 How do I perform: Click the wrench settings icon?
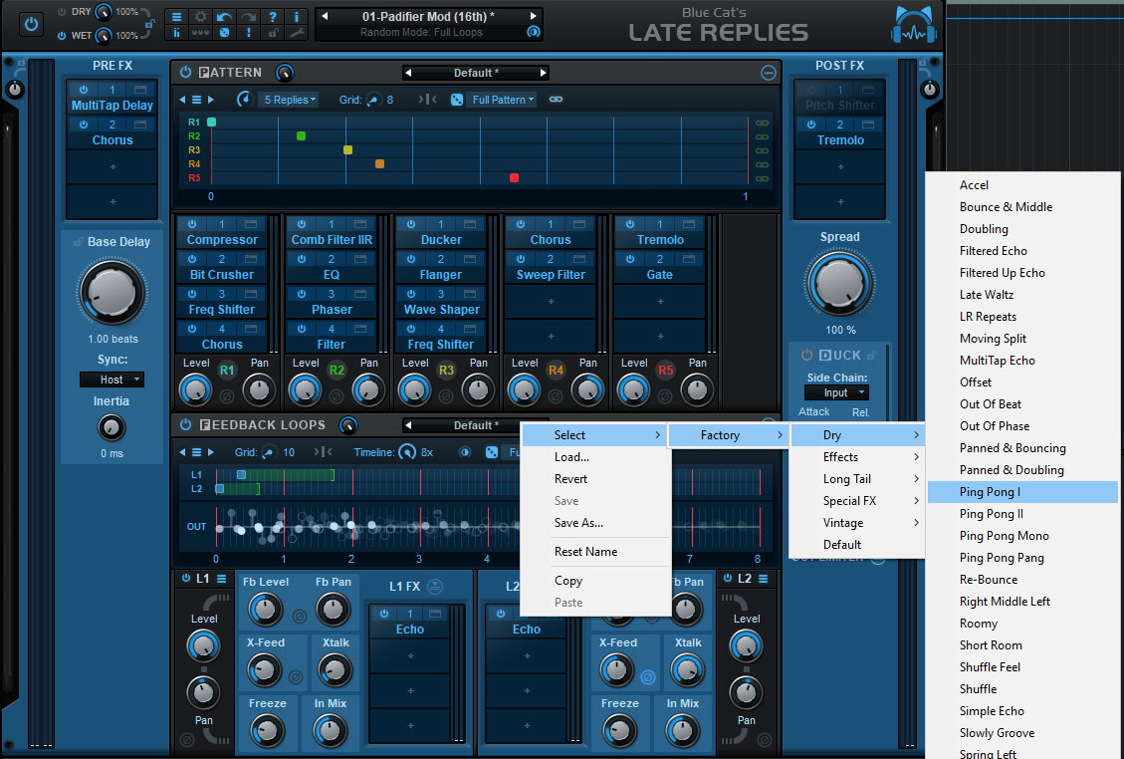pyautogui.click(x=296, y=33)
